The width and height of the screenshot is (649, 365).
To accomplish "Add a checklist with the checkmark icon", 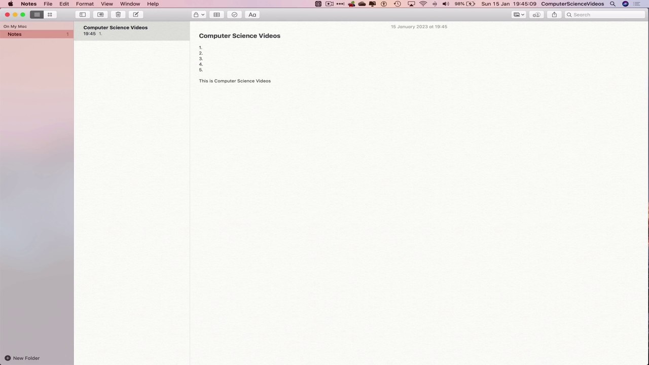I will tap(234, 15).
